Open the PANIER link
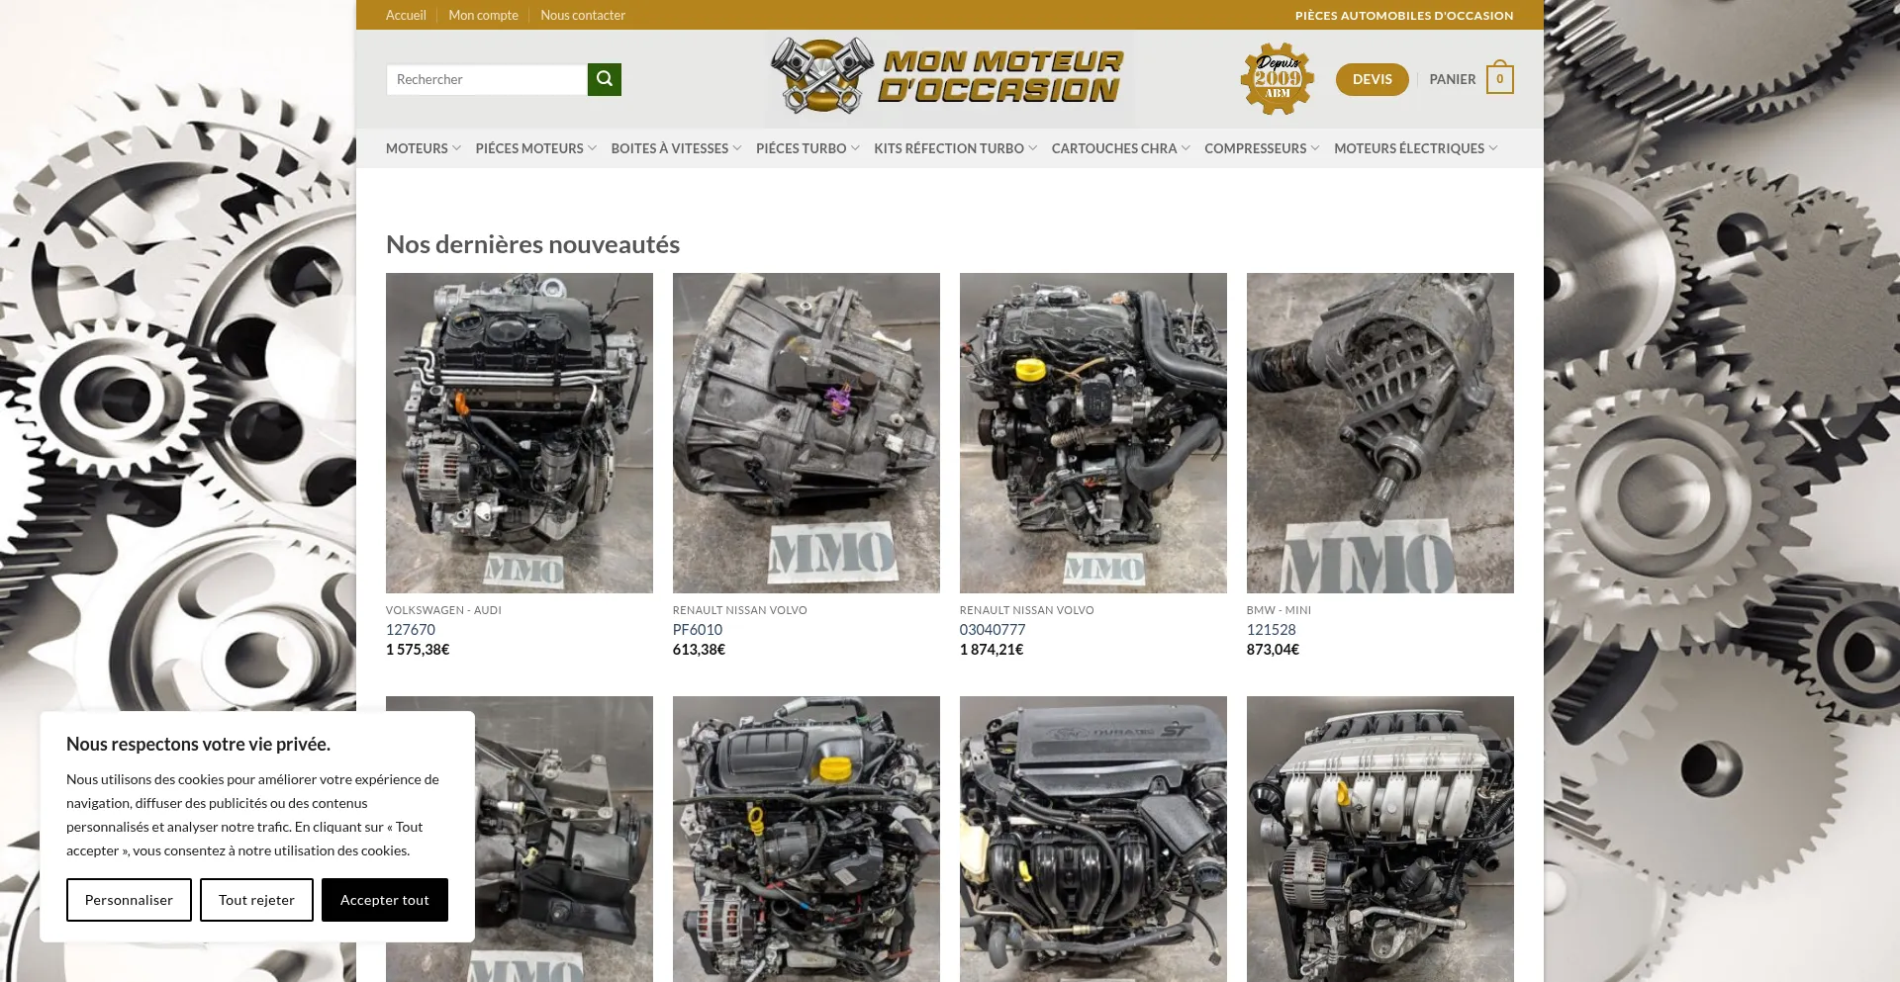The width and height of the screenshot is (1900, 982). 1452,79
